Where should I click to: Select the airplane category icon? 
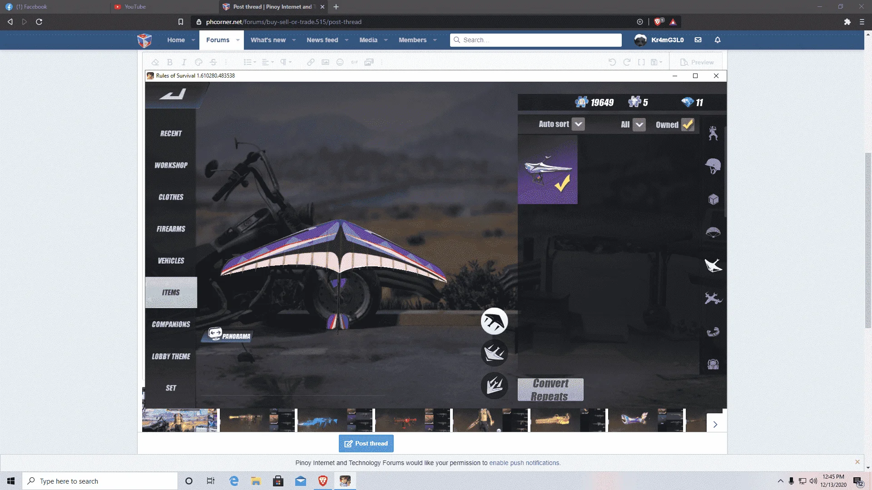[713, 299]
